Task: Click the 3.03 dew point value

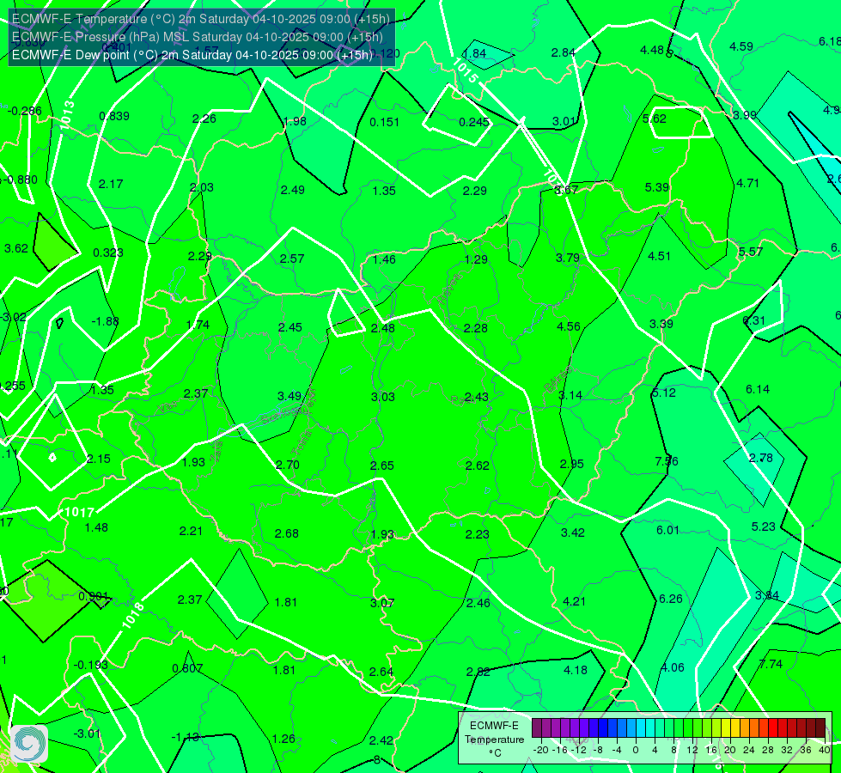Action: (383, 397)
